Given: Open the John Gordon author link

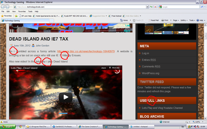Looking at the screenshot, I should coord(42,46).
